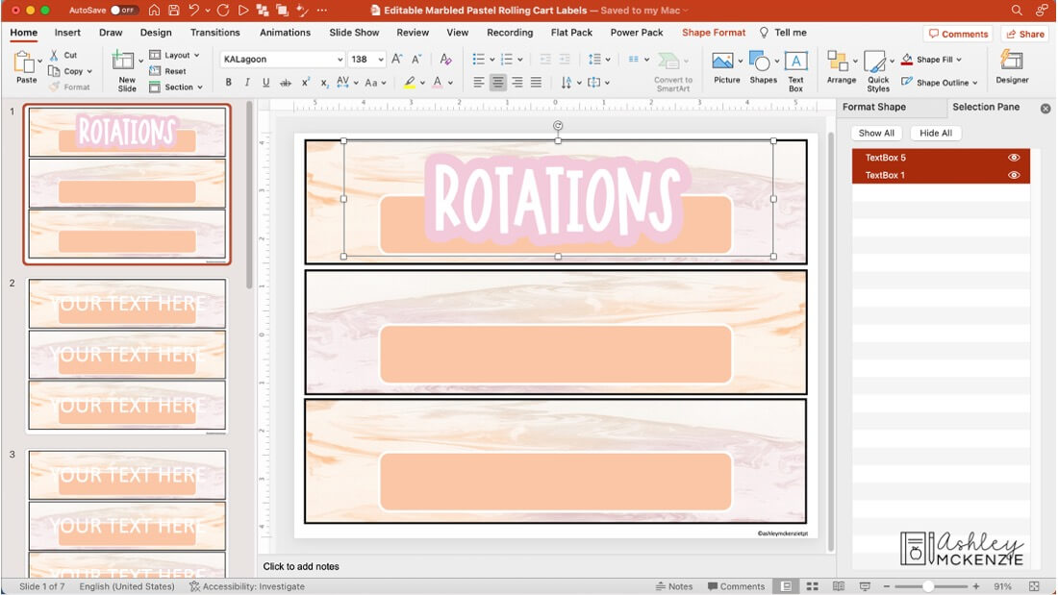The image size is (1058, 595).
Task: Open the Power Pack ribbon tab
Action: 636,32
